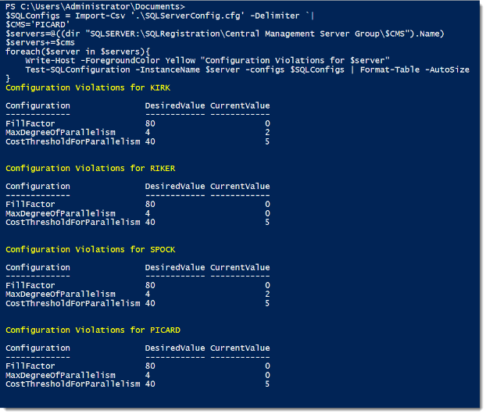Click the DesiredValue header in KIRK table

click(x=175, y=105)
